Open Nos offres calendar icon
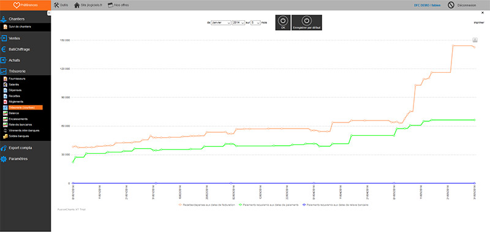The width and height of the screenshot is (490, 232). [110, 6]
